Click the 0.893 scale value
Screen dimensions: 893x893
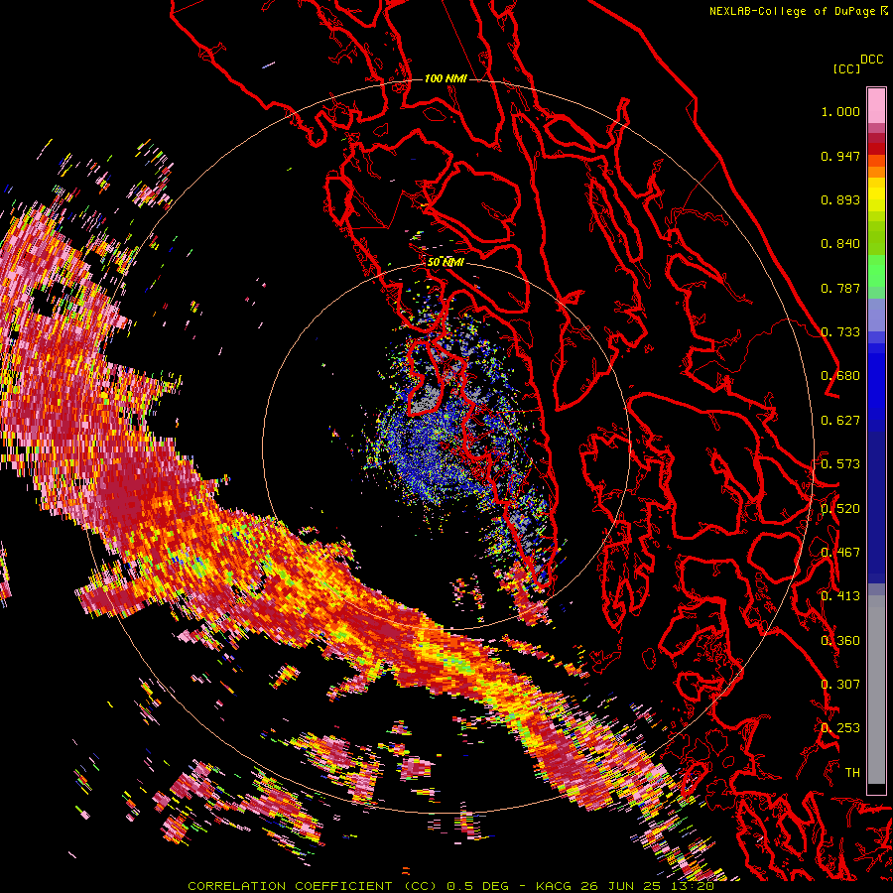[x=840, y=199]
